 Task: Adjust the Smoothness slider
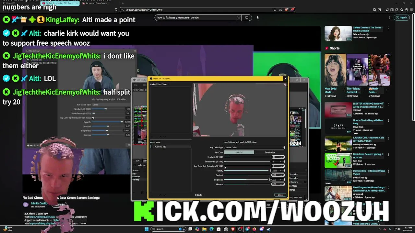[x=247, y=161]
